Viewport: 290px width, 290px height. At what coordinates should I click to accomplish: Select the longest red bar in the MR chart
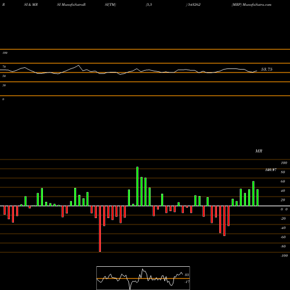[x=100, y=229]
